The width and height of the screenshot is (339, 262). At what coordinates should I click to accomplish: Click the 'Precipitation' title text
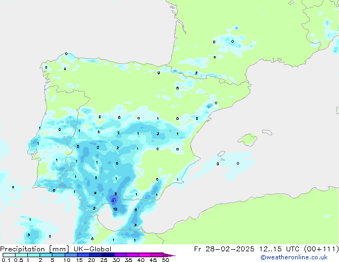tap(22, 249)
